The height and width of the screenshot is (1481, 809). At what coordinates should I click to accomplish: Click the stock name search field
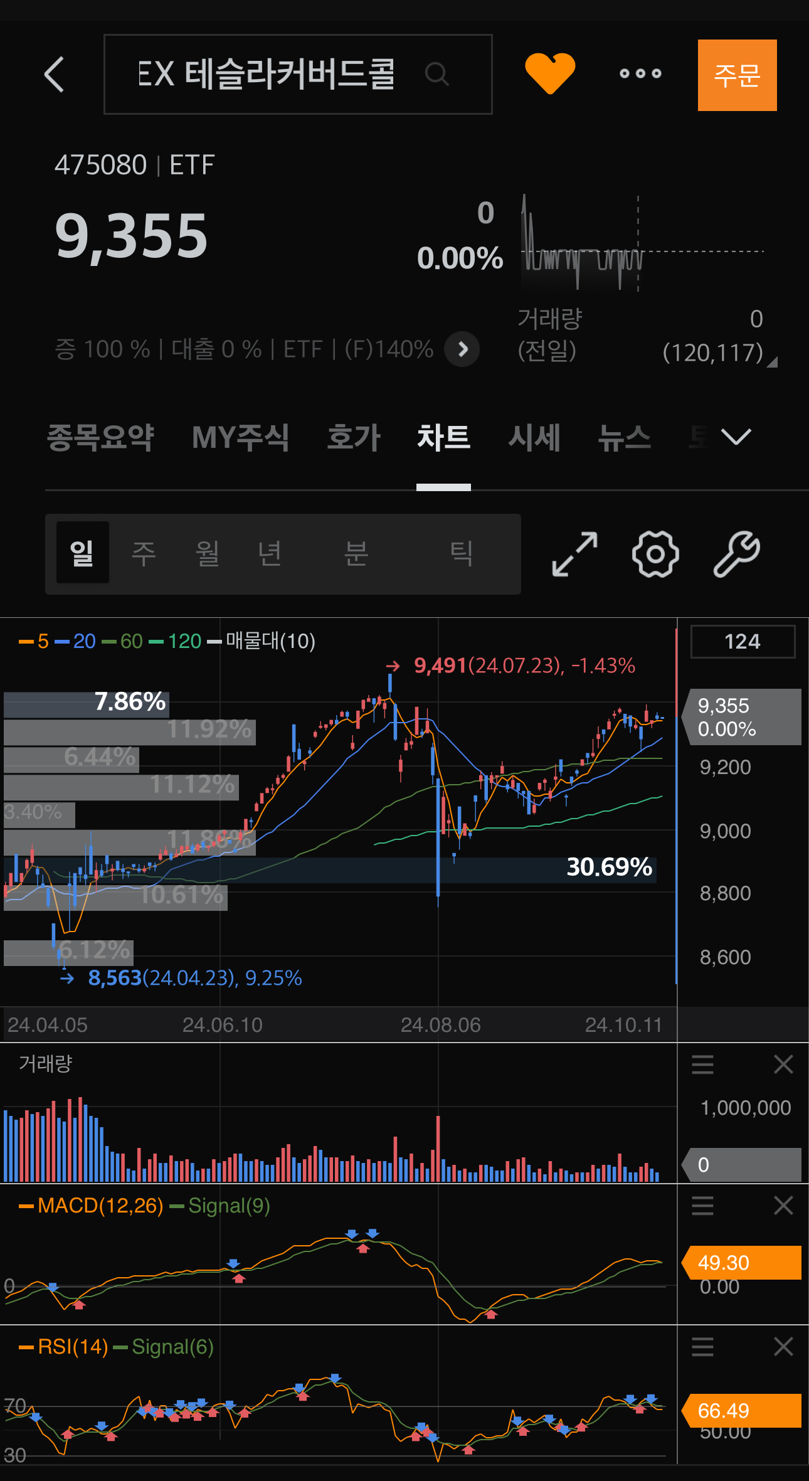click(298, 74)
